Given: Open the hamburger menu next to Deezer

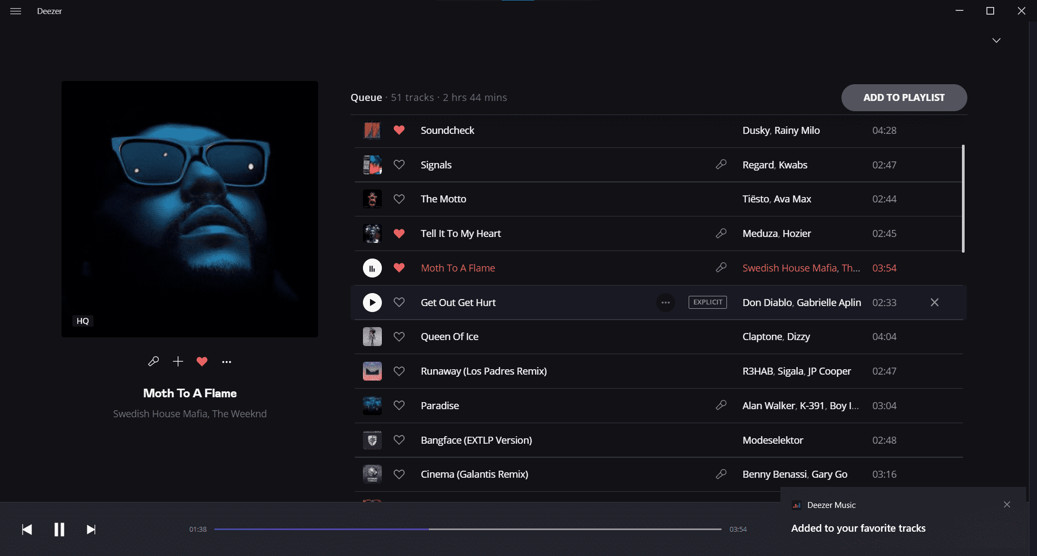Looking at the screenshot, I should pos(16,11).
